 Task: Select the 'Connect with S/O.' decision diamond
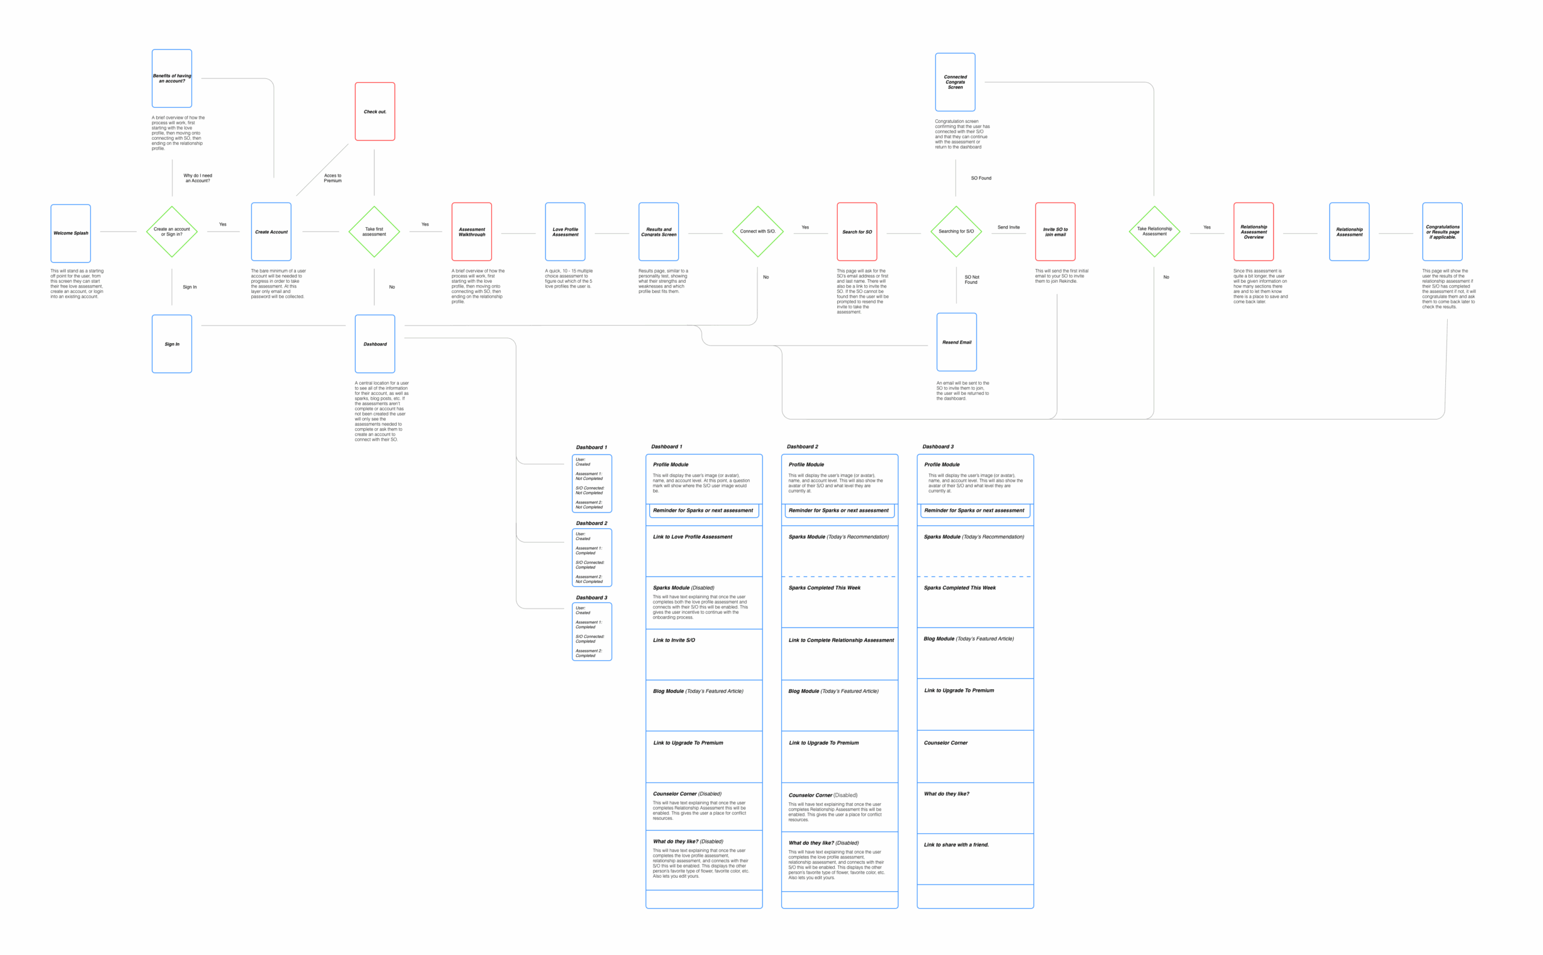(x=758, y=231)
